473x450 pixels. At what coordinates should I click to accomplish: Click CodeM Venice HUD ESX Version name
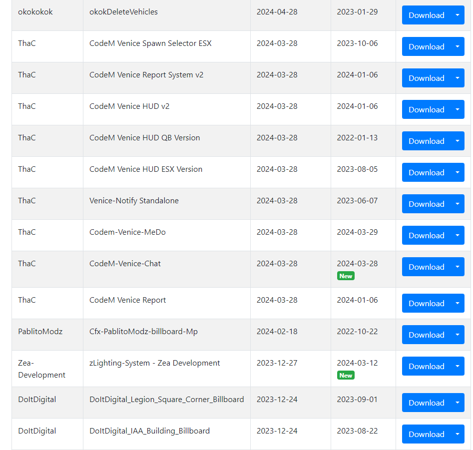146,169
